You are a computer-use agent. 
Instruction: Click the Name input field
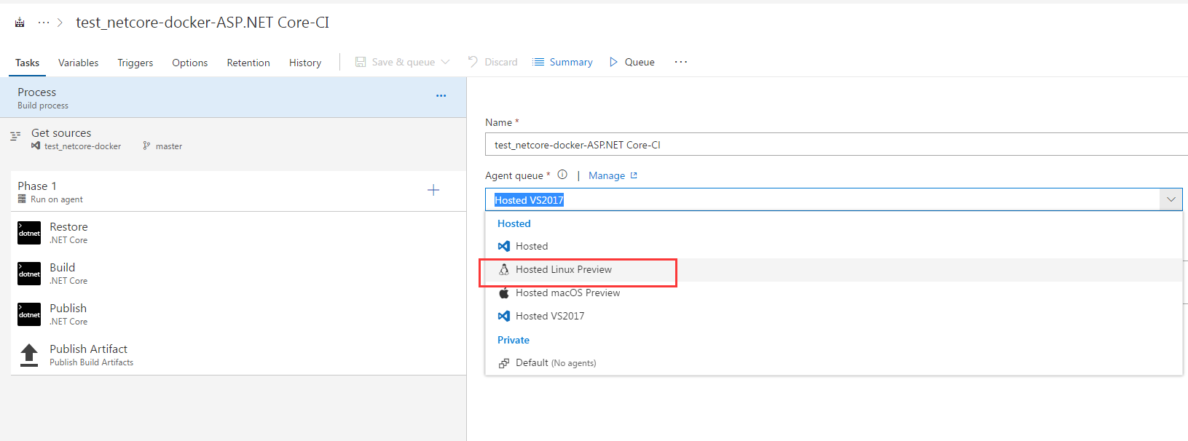click(836, 145)
